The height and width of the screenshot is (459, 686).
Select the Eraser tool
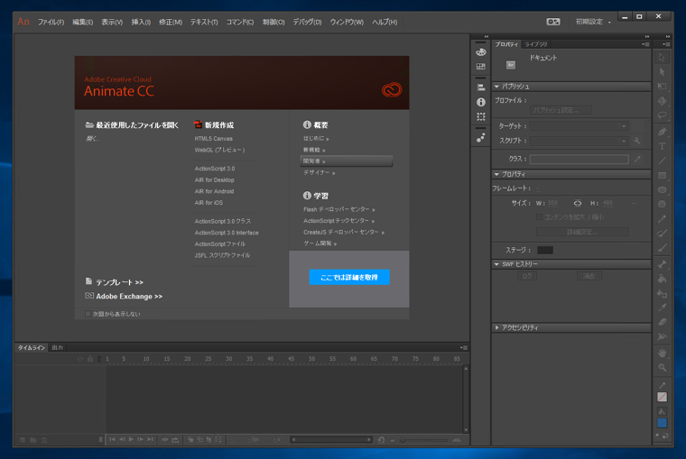pyautogui.click(x=662, y=322)
